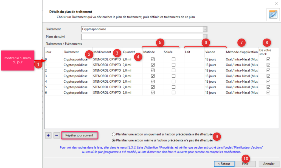Select plan only if previous action done
Screen dimensions: 281x168
coord(114,134)
